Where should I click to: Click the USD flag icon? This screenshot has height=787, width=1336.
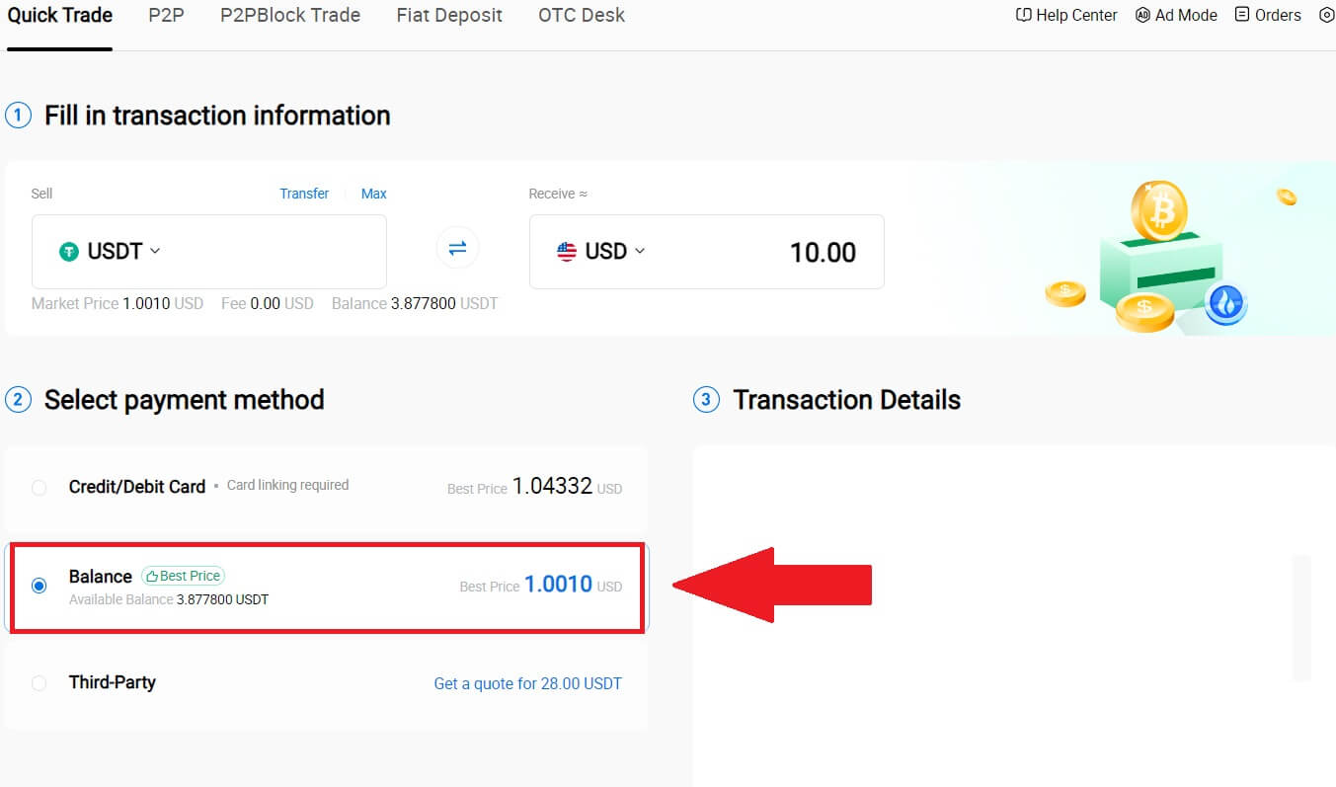tap(568, 251)
